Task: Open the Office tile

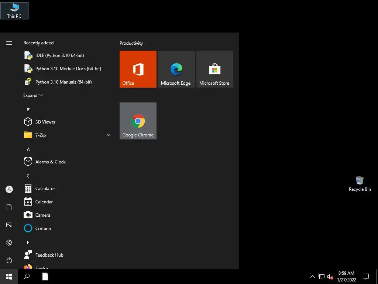Action: tap(138, 69)
